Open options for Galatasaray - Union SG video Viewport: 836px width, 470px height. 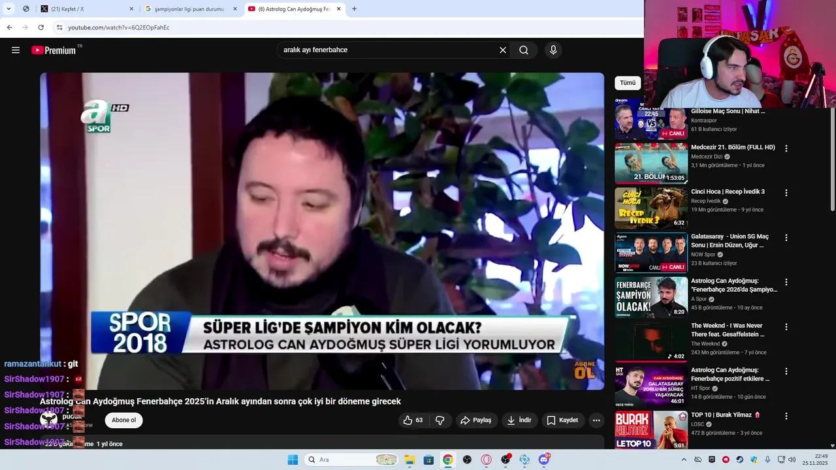(x=786, y=238)
